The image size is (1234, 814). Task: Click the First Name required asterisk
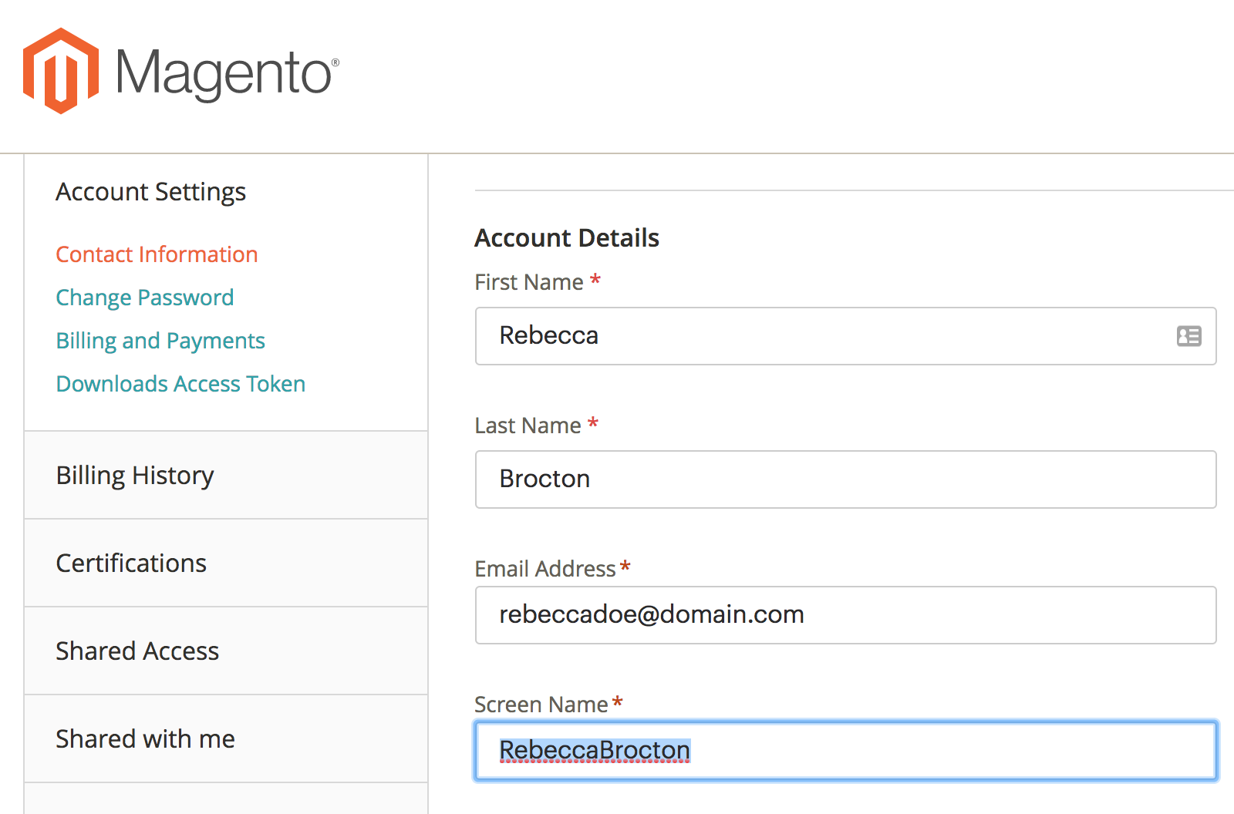click(x=595, y=282)
